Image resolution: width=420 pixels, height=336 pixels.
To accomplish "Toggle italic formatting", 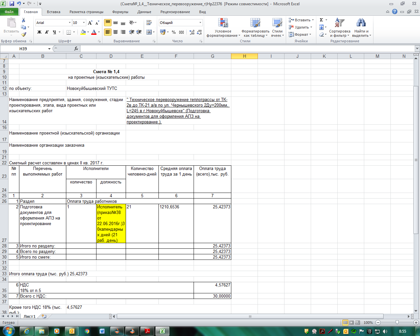I will [x=47, y=32].
